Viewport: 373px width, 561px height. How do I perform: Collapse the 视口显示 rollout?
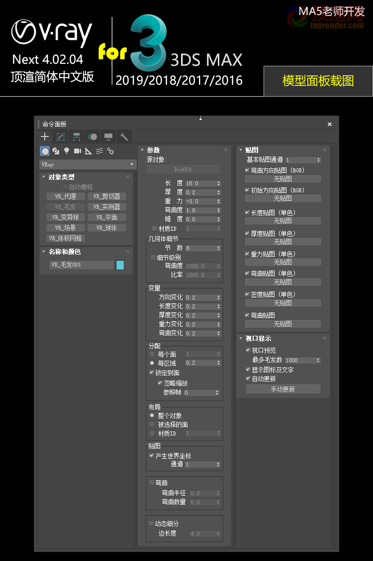[241, 338]
